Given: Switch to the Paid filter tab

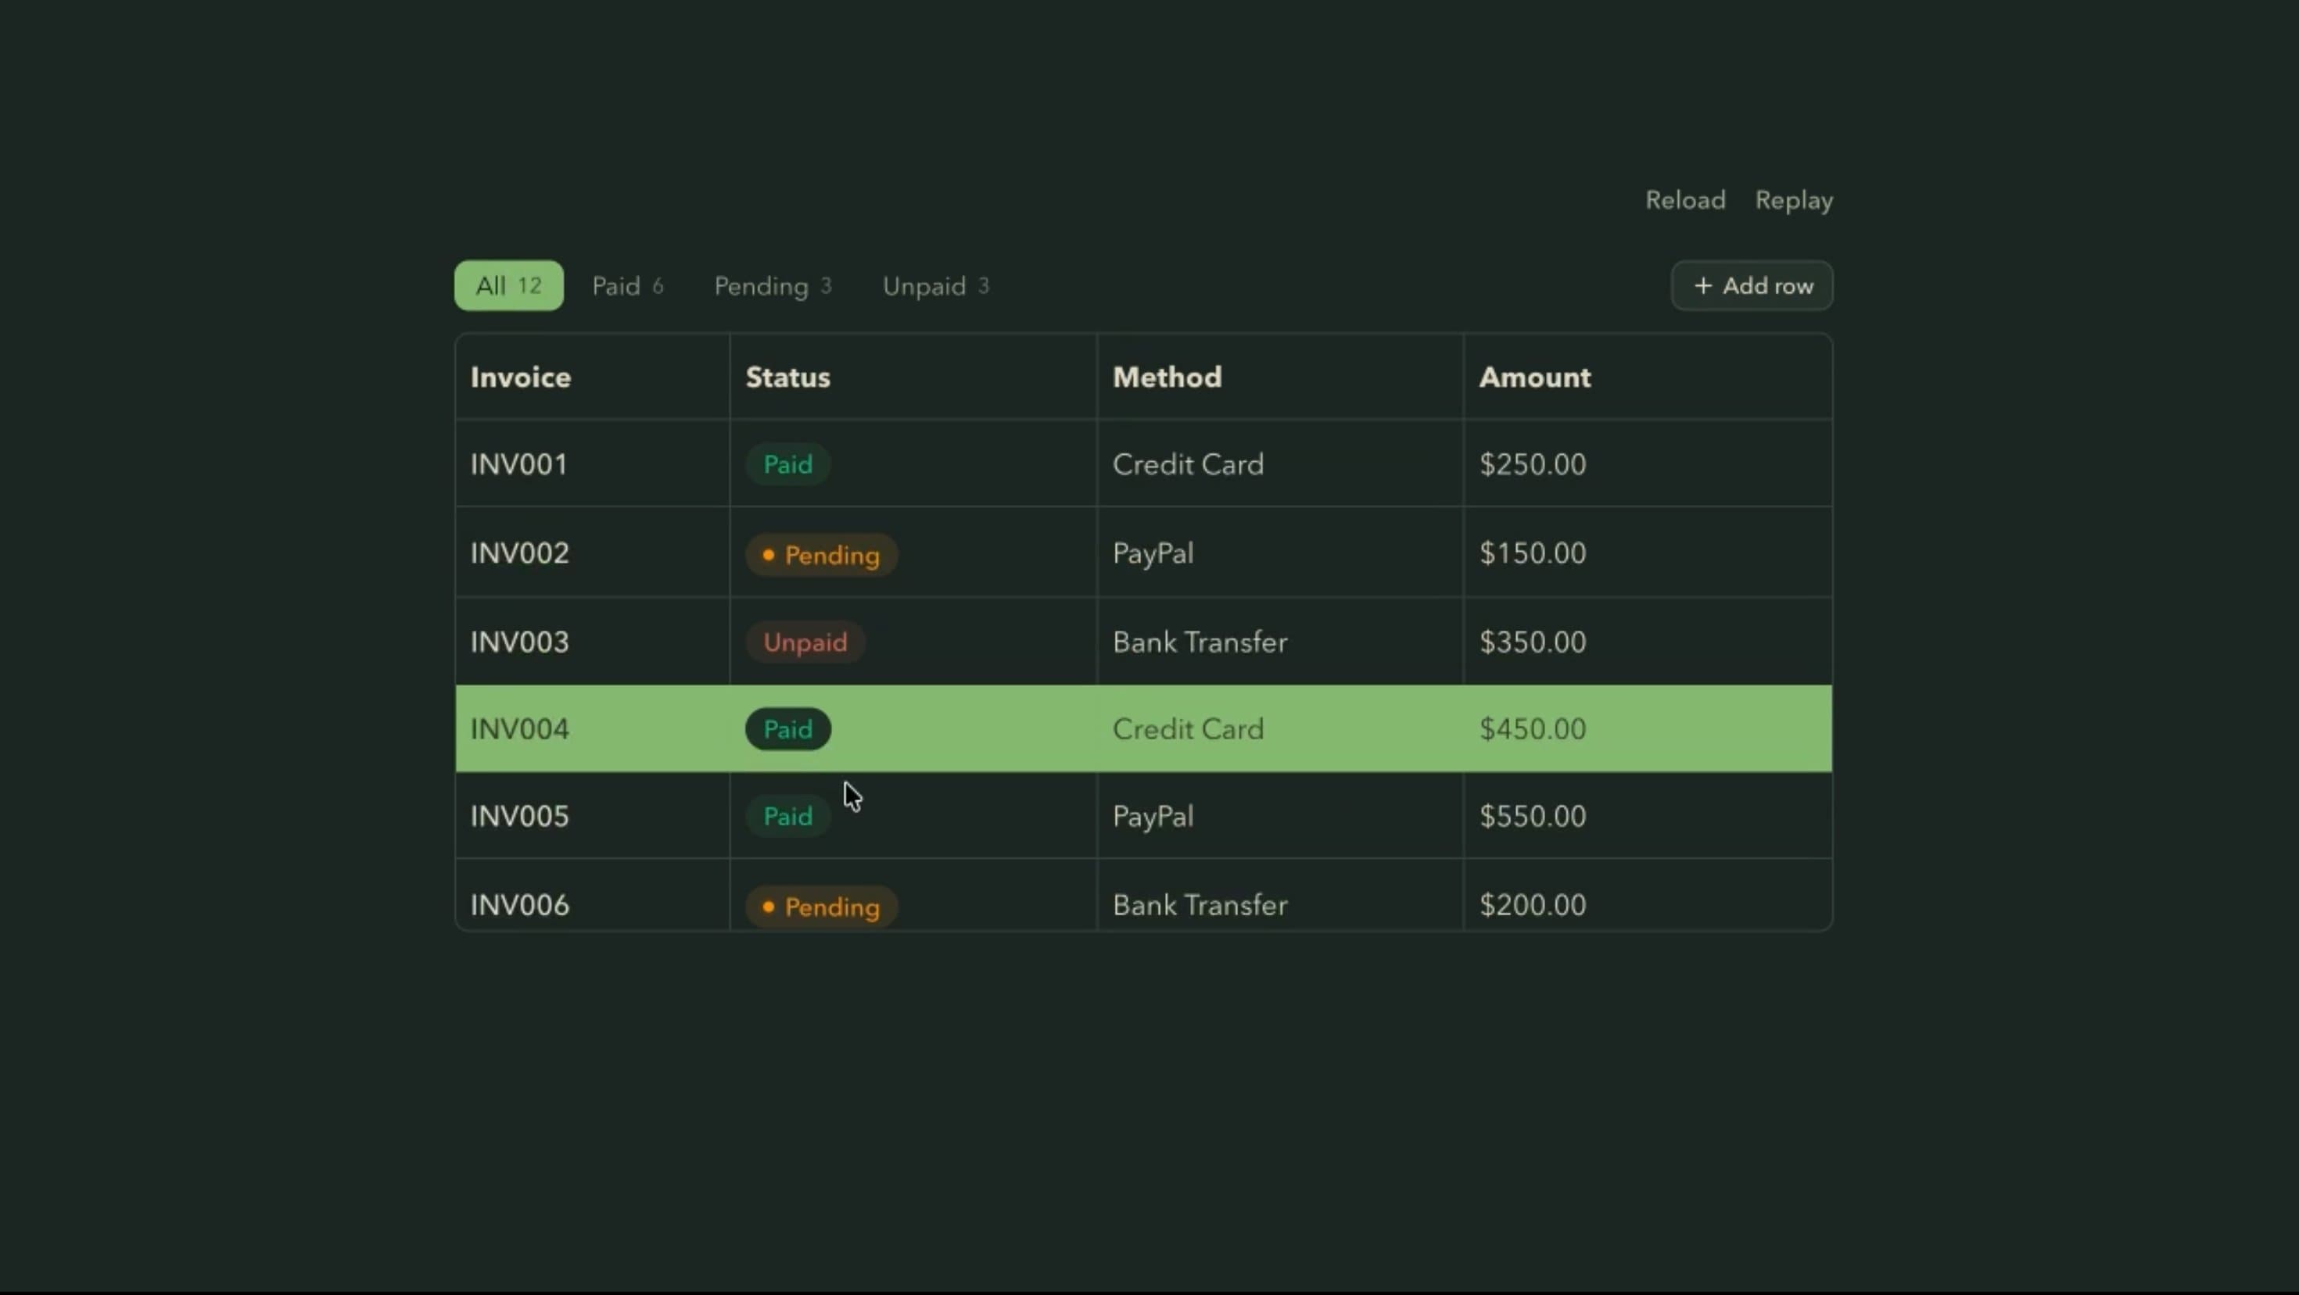Looking at the screenshot, I should (627, 285).
